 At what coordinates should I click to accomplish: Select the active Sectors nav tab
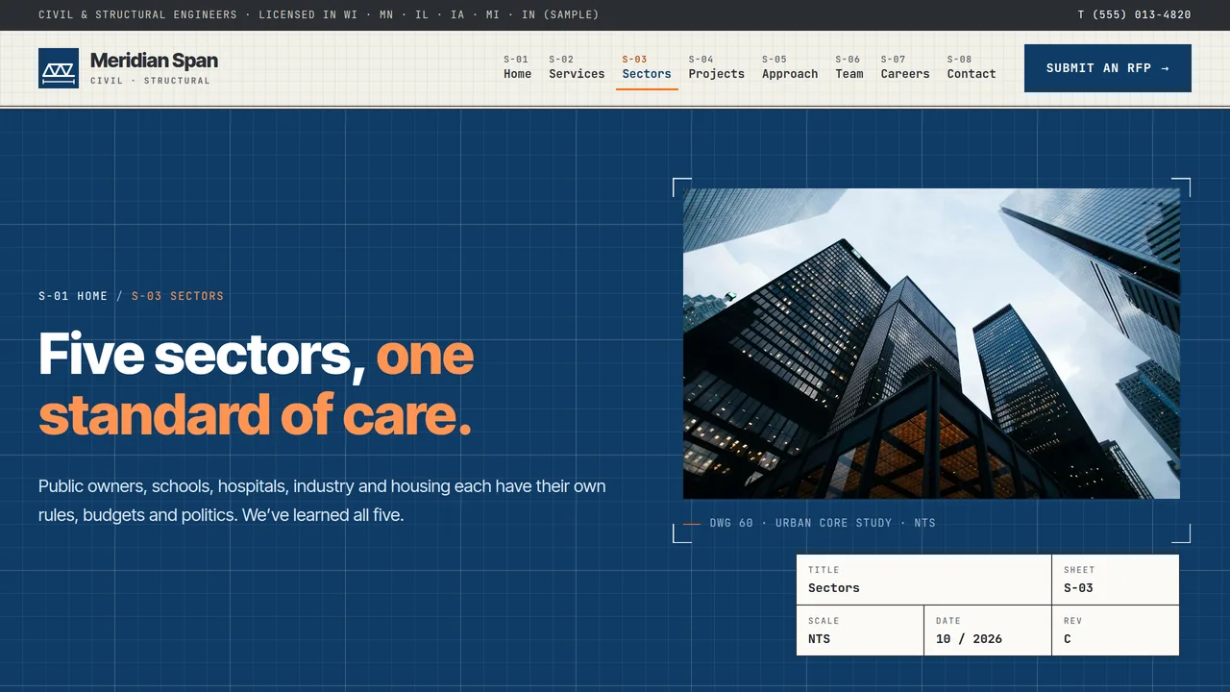pos(647,67)
